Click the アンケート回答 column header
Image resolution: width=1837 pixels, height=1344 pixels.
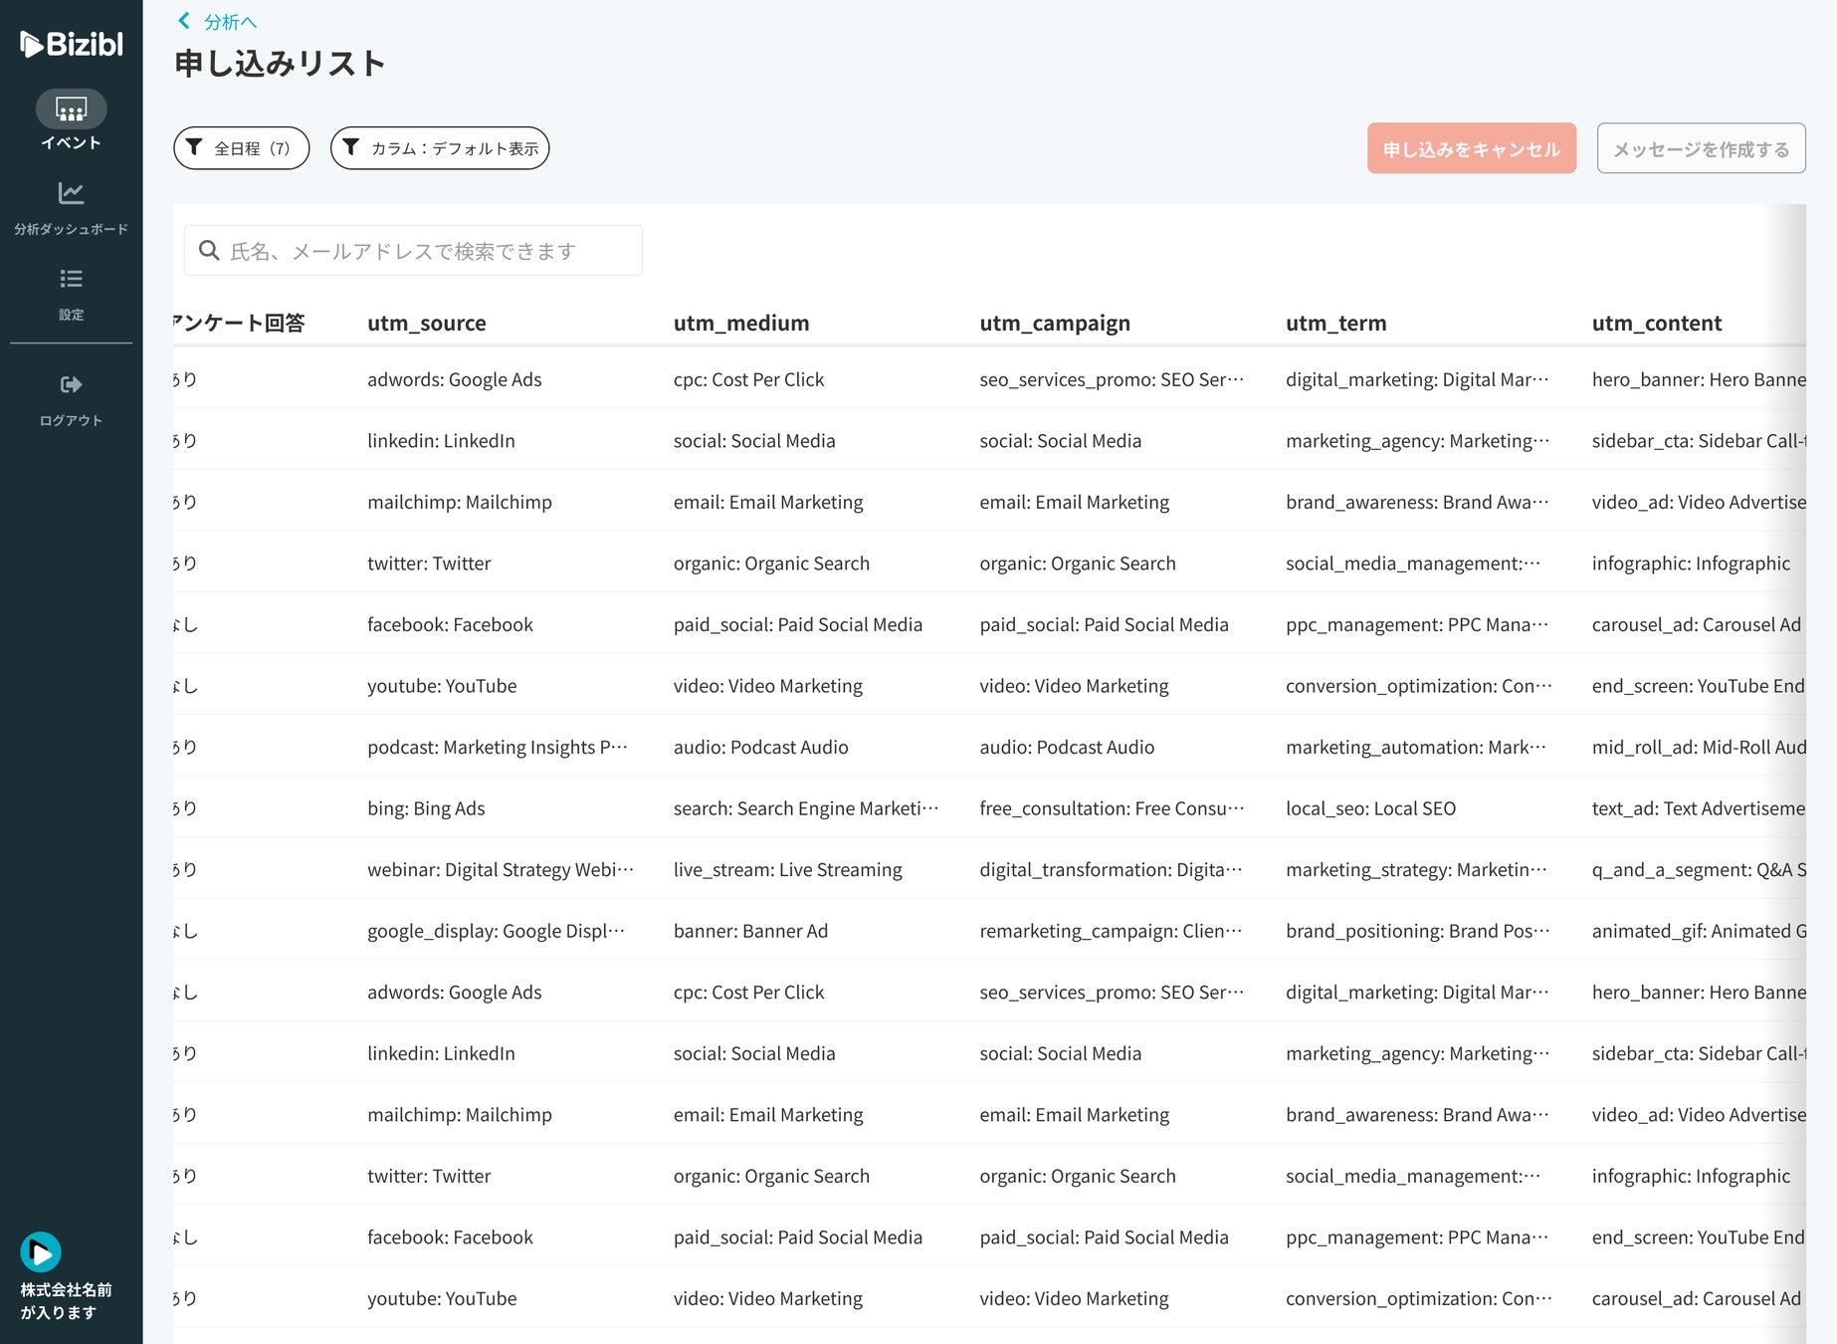(x=239, y=323)
